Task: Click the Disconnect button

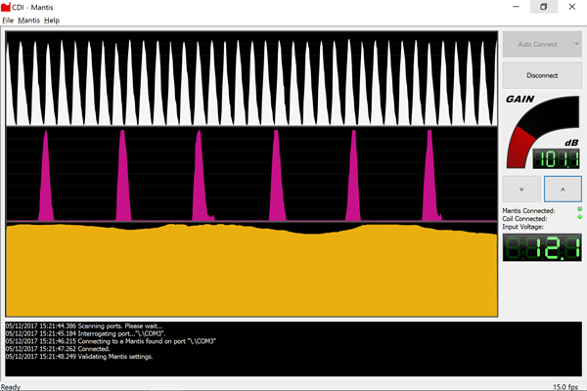Action: click(x=542, y=74)
